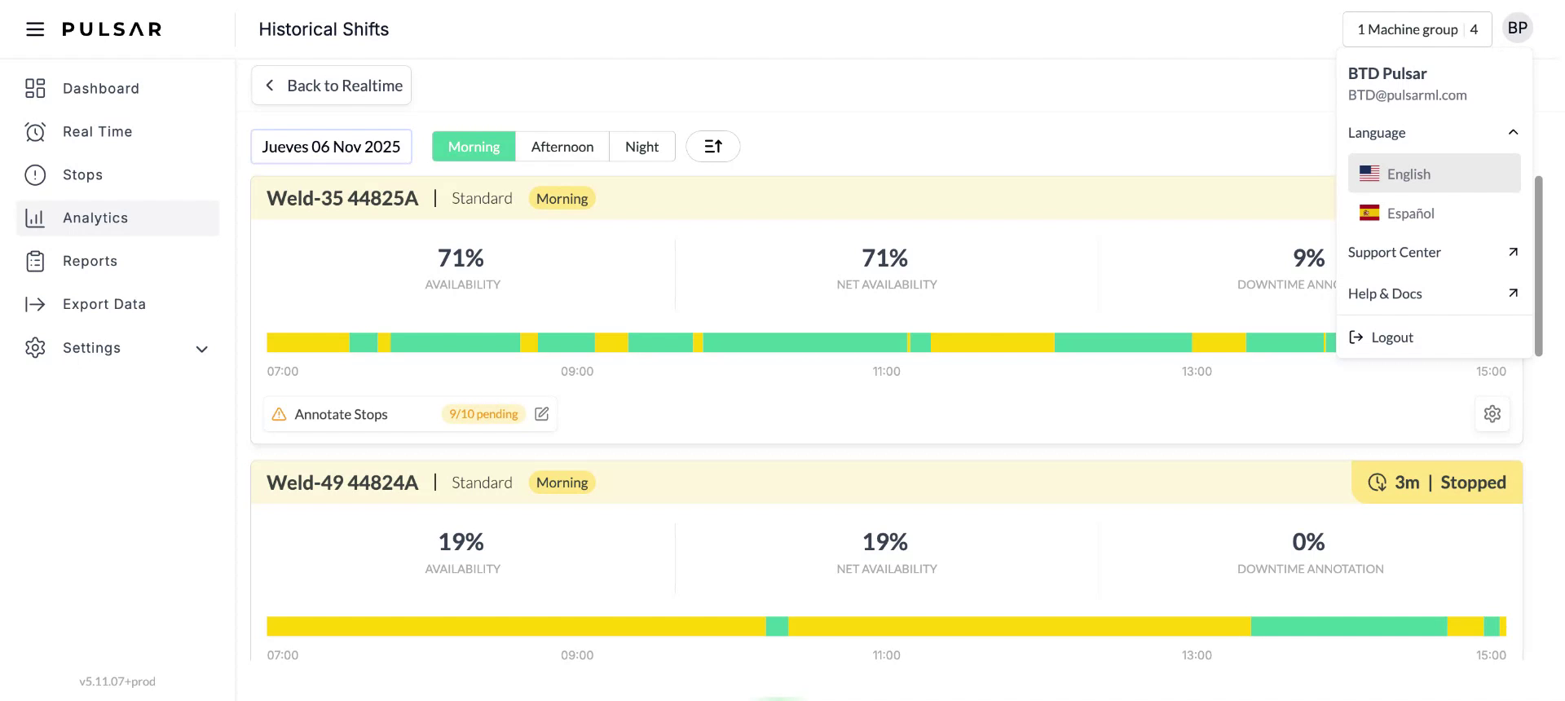Image resolution: width=1565 pixels, height=701 pixels.
Task: Click the hamburger menu icon
Action: tap(35, 29)
